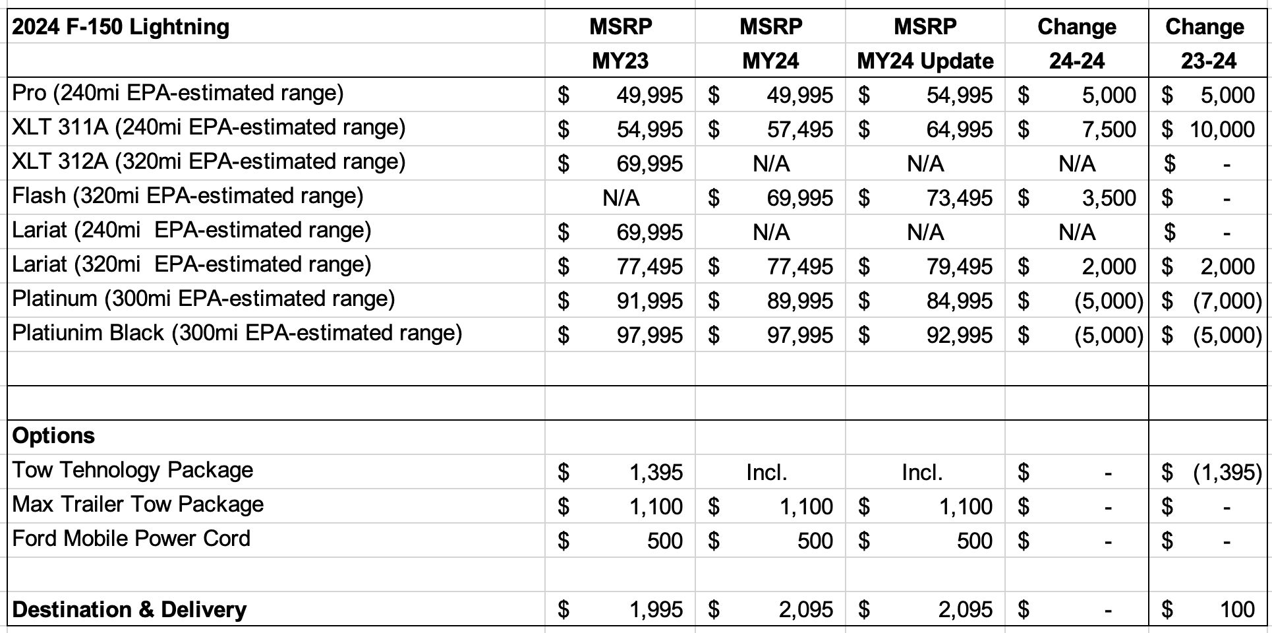This screenshot has height=633, width=1272.
Task: Select the Change 24-24 header cell
Action: pyautogui.click(x=1076, y=44)
